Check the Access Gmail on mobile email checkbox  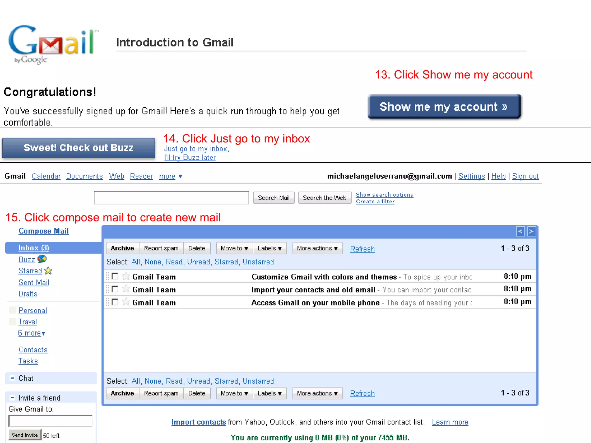[x=115, y=302]
